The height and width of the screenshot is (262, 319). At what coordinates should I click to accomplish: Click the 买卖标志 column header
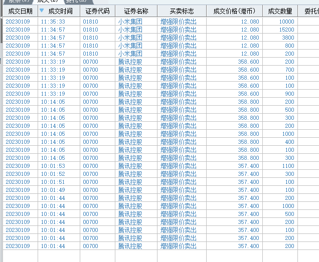(182, 11)
